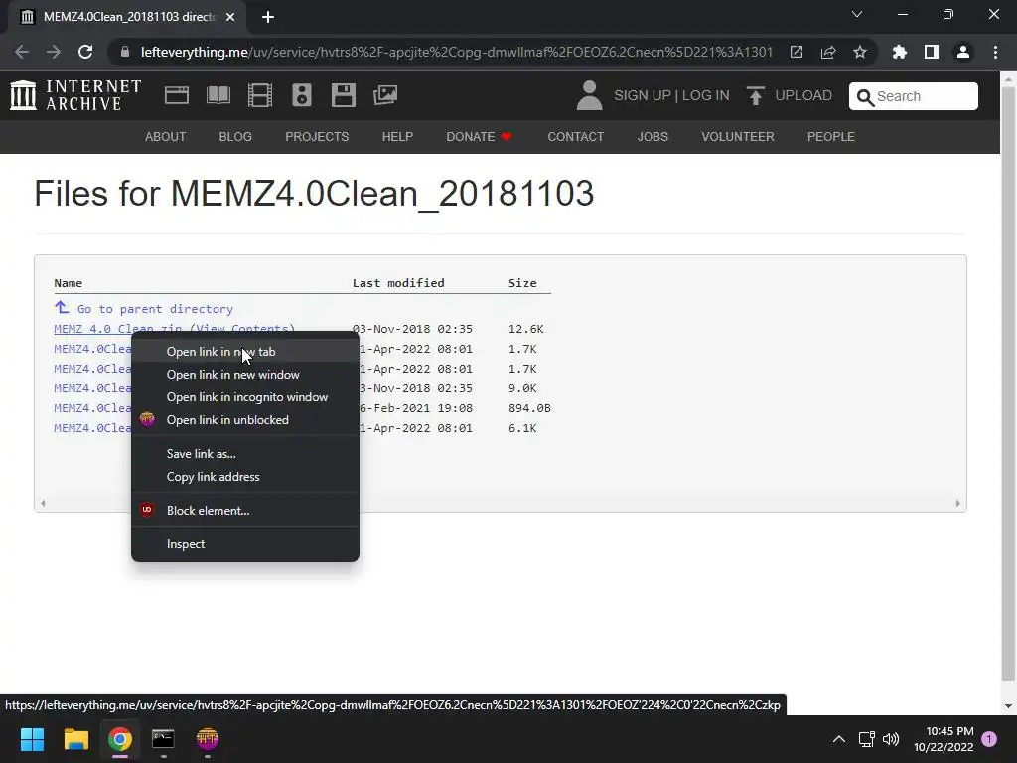Click the user avatar icon
This screenshot has width=1017, height=763.
[589, 95]
